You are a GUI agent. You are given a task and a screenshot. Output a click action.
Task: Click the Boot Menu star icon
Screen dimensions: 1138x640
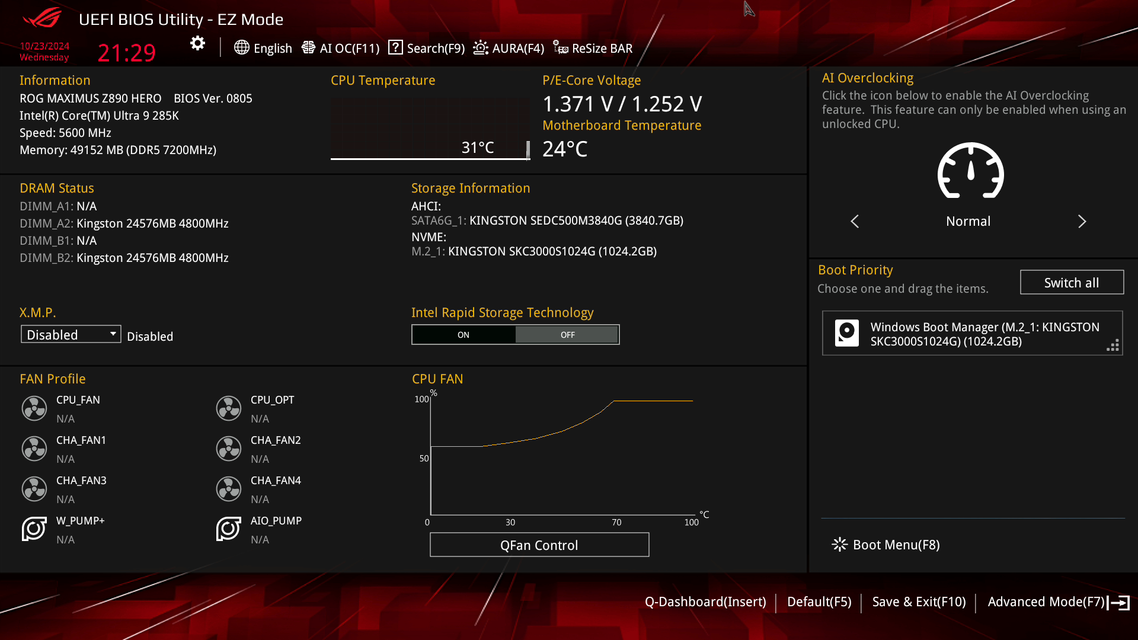tap(840, 545)
